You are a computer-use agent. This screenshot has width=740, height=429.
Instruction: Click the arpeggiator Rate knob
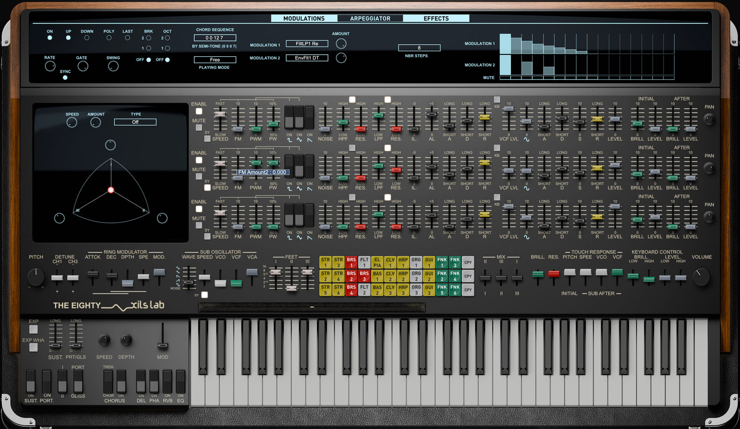click(50, 66)
